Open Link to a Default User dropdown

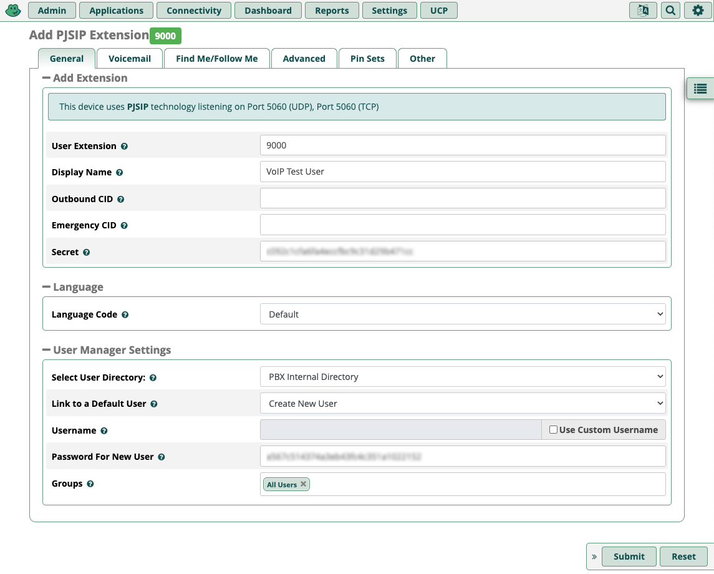(x=463, y=403)
